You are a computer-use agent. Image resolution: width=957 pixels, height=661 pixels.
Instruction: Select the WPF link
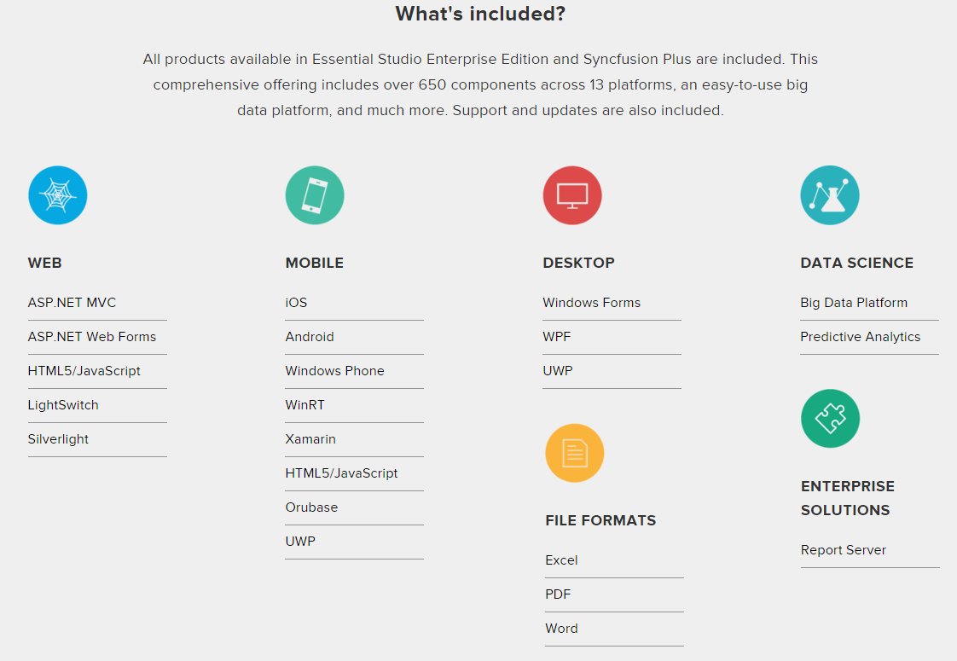pos(557,337)
